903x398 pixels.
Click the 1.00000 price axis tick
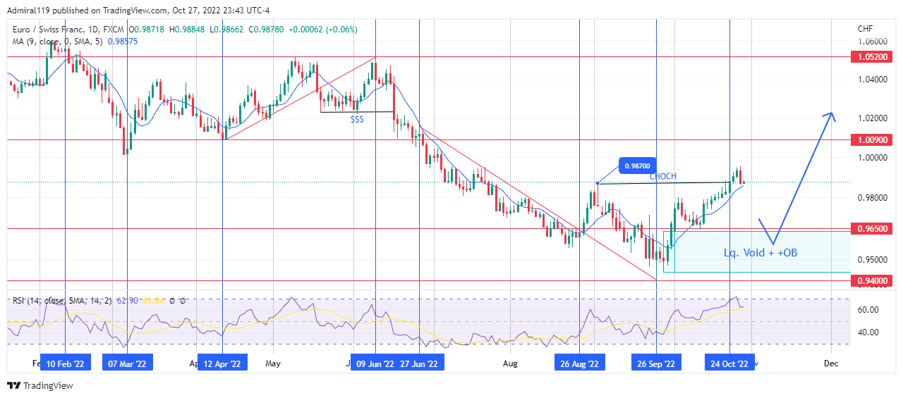pyautogui.click(x=872, y=158)
